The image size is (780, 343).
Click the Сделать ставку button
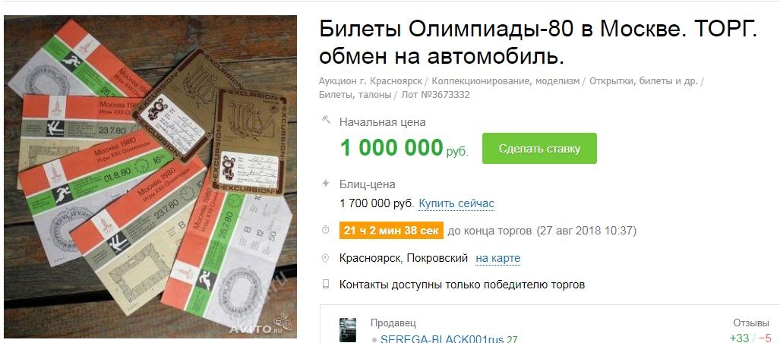pyautogui.click(x=539, y=148)
